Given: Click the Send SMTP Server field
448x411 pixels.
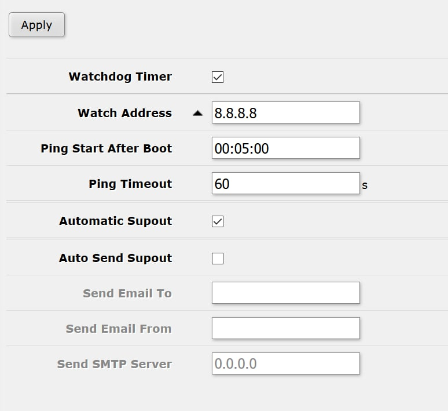Looking at the screenshot, I should click(286, 363).
